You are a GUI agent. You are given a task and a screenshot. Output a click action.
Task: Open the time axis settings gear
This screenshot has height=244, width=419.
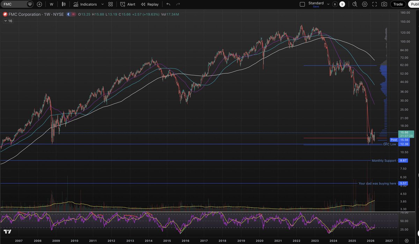pyautogui.click(x=406, y=241)
